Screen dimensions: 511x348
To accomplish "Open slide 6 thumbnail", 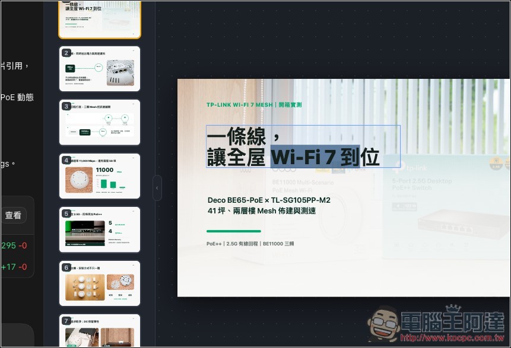I will tap(100, 283).
